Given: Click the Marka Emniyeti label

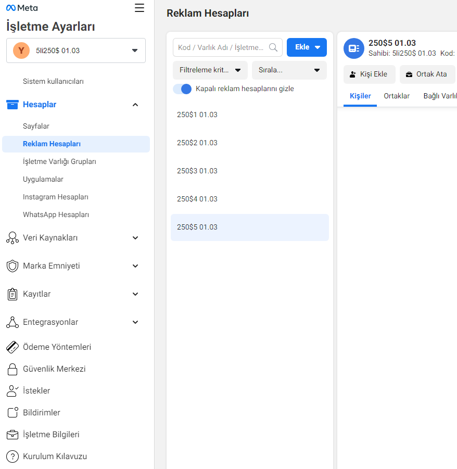Looking at the screenshot, I should coord(52,266).
